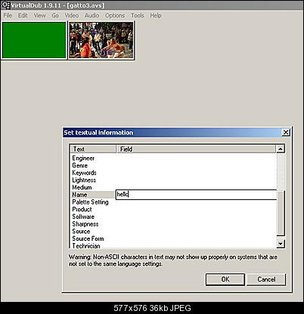Open the Audio menu

coord(92,15)
